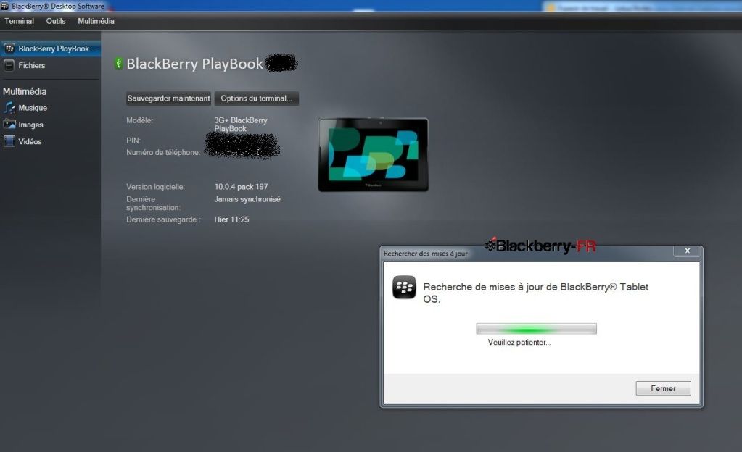Click the green USB connection icon

pyautogui.click(x=118, y=63)
